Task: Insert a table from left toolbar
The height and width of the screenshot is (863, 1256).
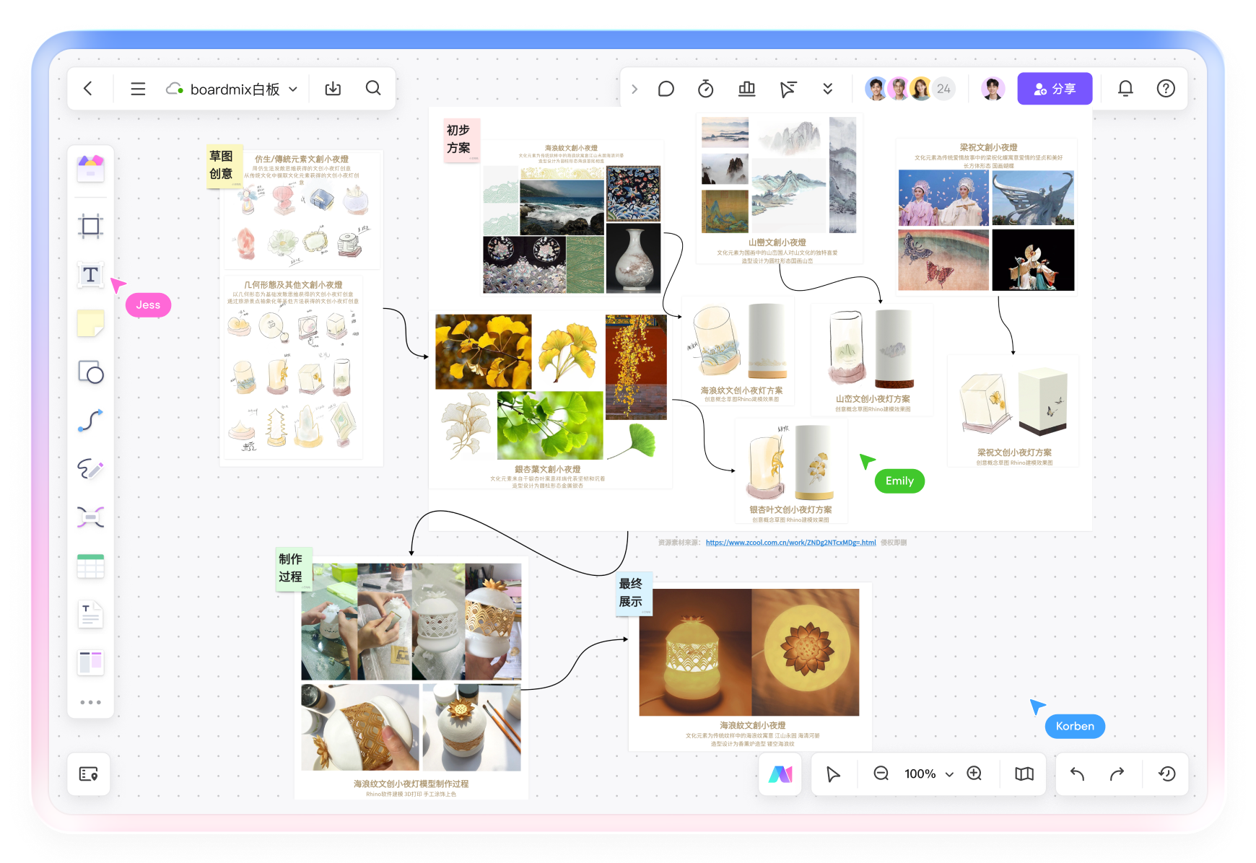Action: (x=90, y=566)
